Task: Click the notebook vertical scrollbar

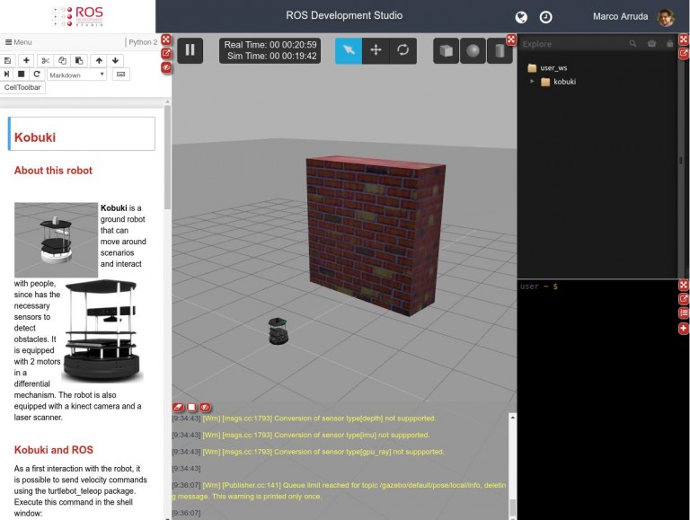Action: point(167,157)
